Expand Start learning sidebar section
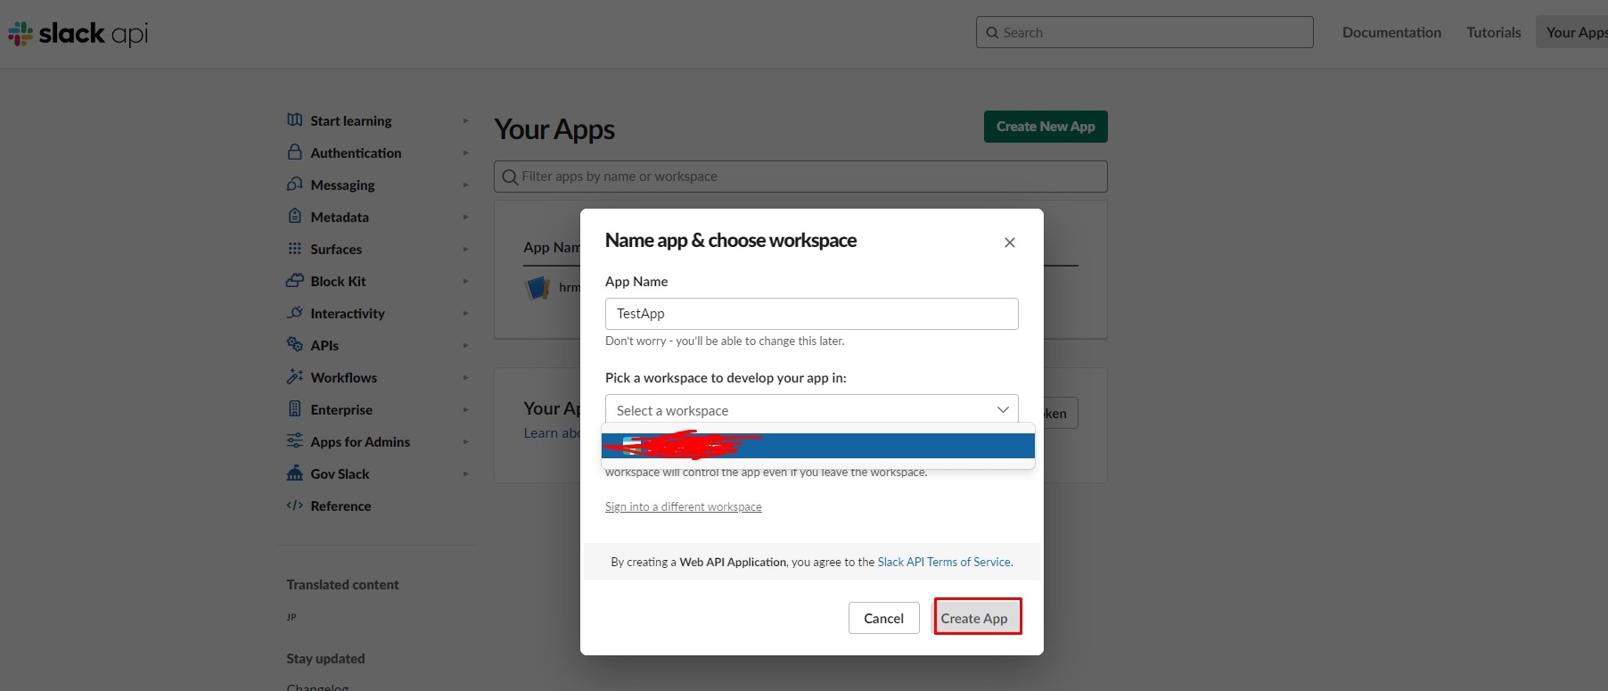 pyautogui.click(x=465, y=121)
